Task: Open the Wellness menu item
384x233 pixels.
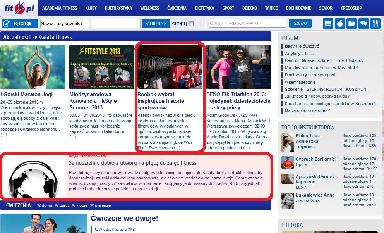Action: [x=149, y=8]
